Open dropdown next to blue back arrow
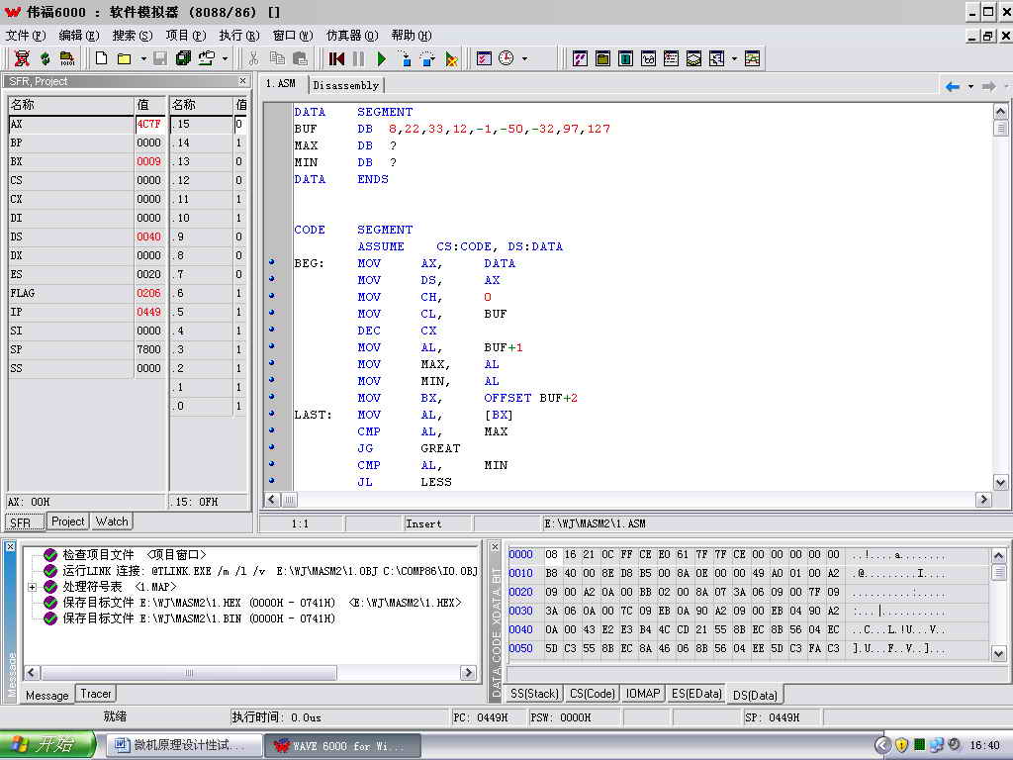Image resolution: width=1013 pixels, height=760 pixels. tap(970, 87)
